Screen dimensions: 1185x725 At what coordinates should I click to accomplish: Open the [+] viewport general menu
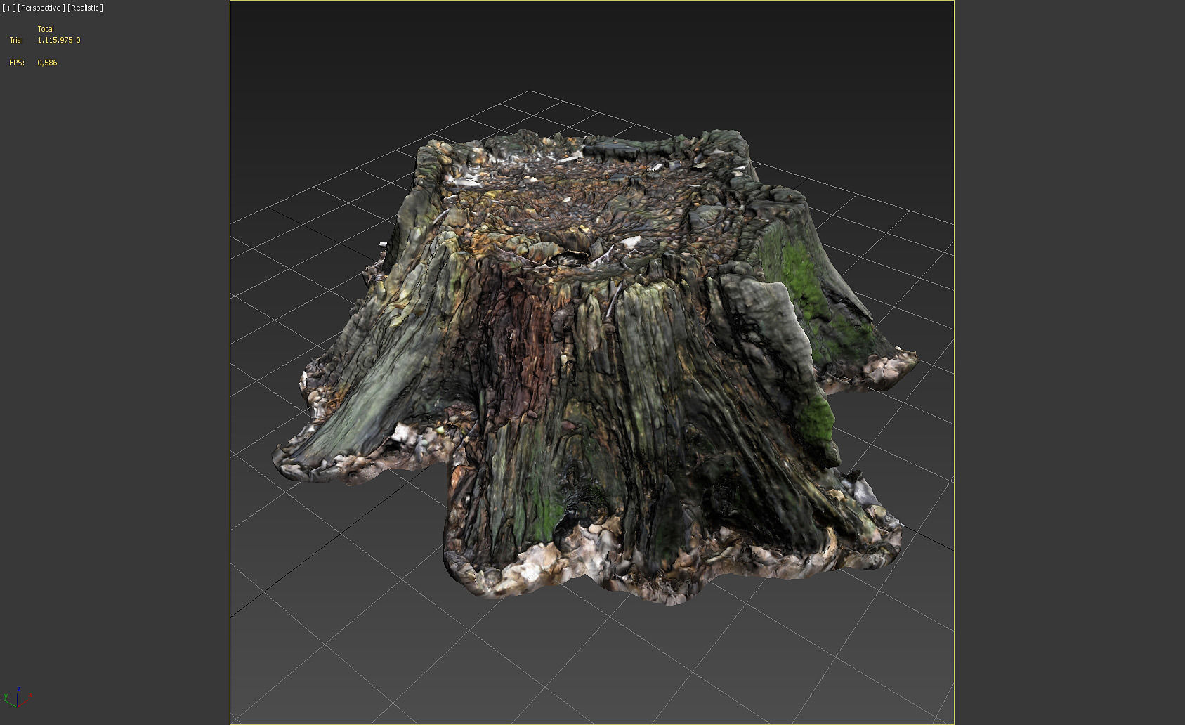[8, 8]
